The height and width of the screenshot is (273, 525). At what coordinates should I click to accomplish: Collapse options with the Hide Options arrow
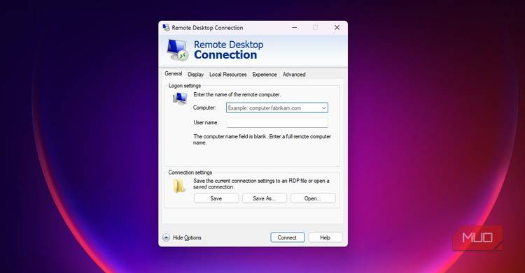[x=166, y=237]
